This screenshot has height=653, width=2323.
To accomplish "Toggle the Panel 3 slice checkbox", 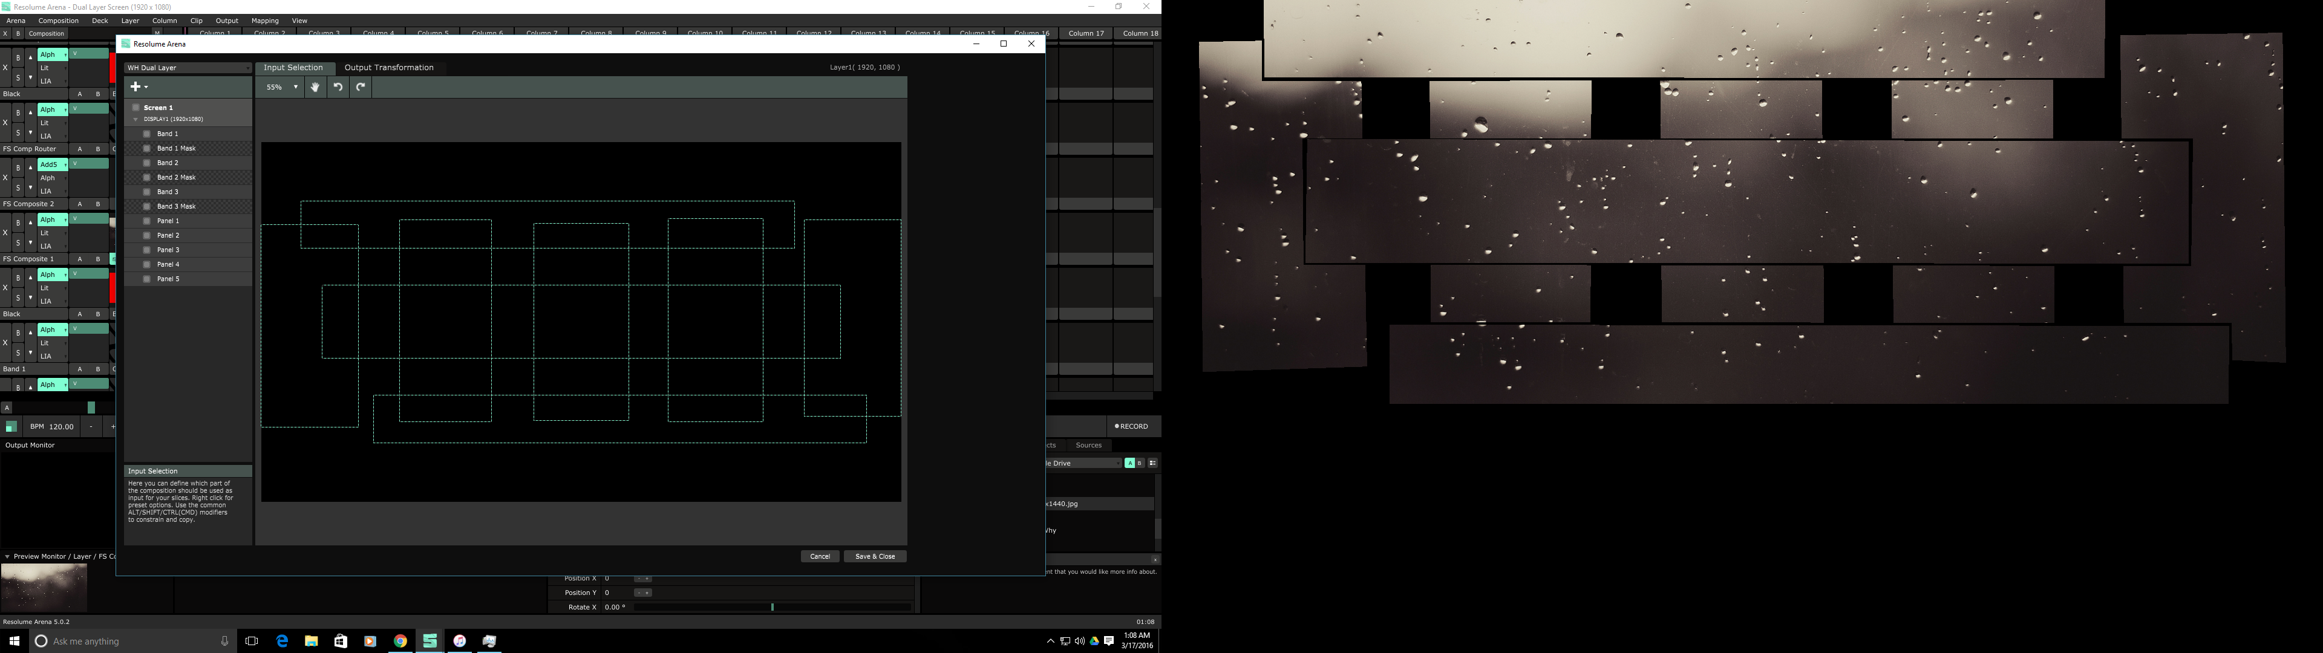I will click(147, 250).
